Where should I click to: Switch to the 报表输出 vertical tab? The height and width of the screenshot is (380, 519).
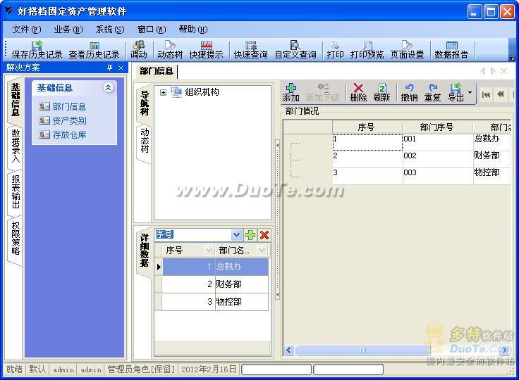(16, 192)
